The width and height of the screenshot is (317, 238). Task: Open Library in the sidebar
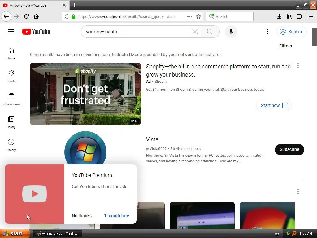pos(11,122)
